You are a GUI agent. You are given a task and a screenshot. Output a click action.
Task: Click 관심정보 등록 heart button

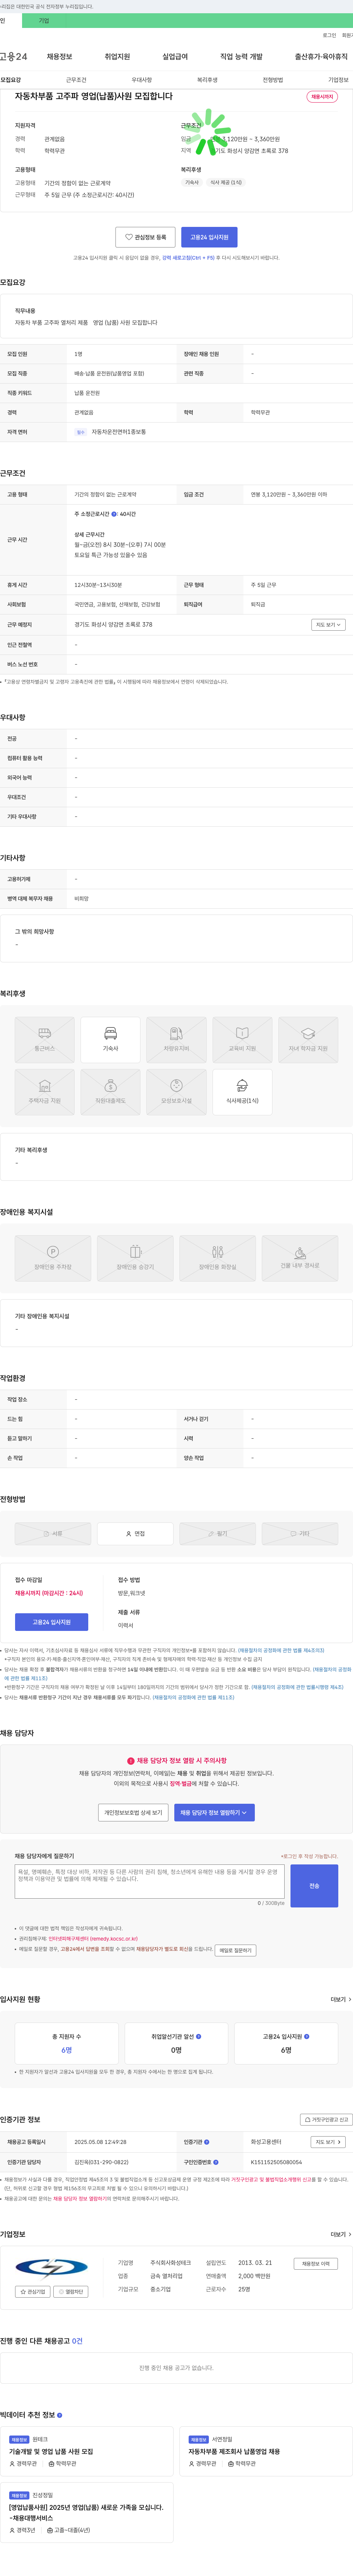146,237
